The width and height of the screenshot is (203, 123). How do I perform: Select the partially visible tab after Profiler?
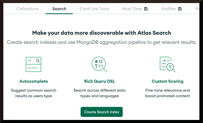click(197, 9)
